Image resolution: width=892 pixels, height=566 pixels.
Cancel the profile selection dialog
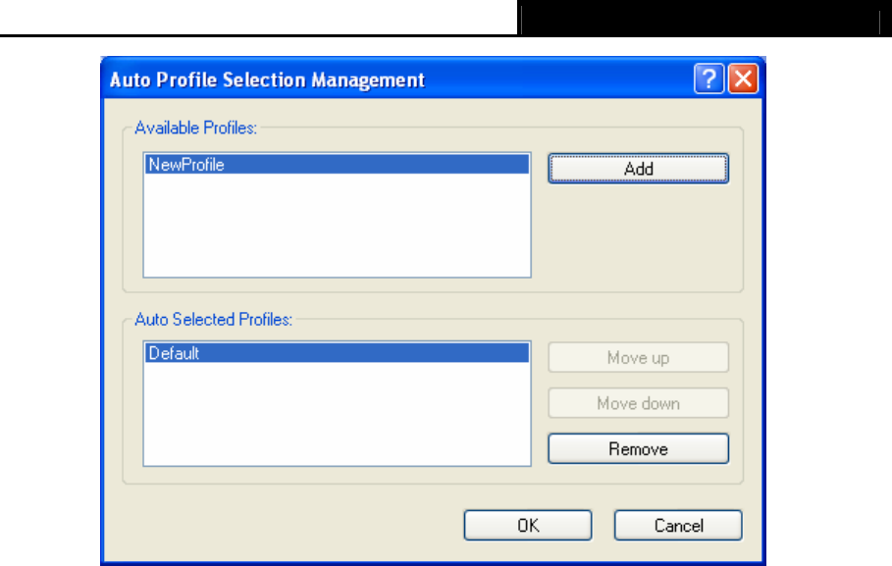(x=678, y=525)
